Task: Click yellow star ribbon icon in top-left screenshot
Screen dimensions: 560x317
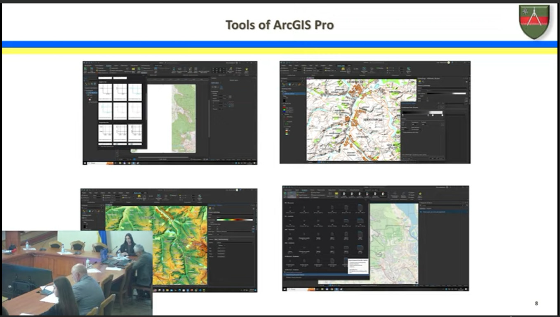Action: 247,70
